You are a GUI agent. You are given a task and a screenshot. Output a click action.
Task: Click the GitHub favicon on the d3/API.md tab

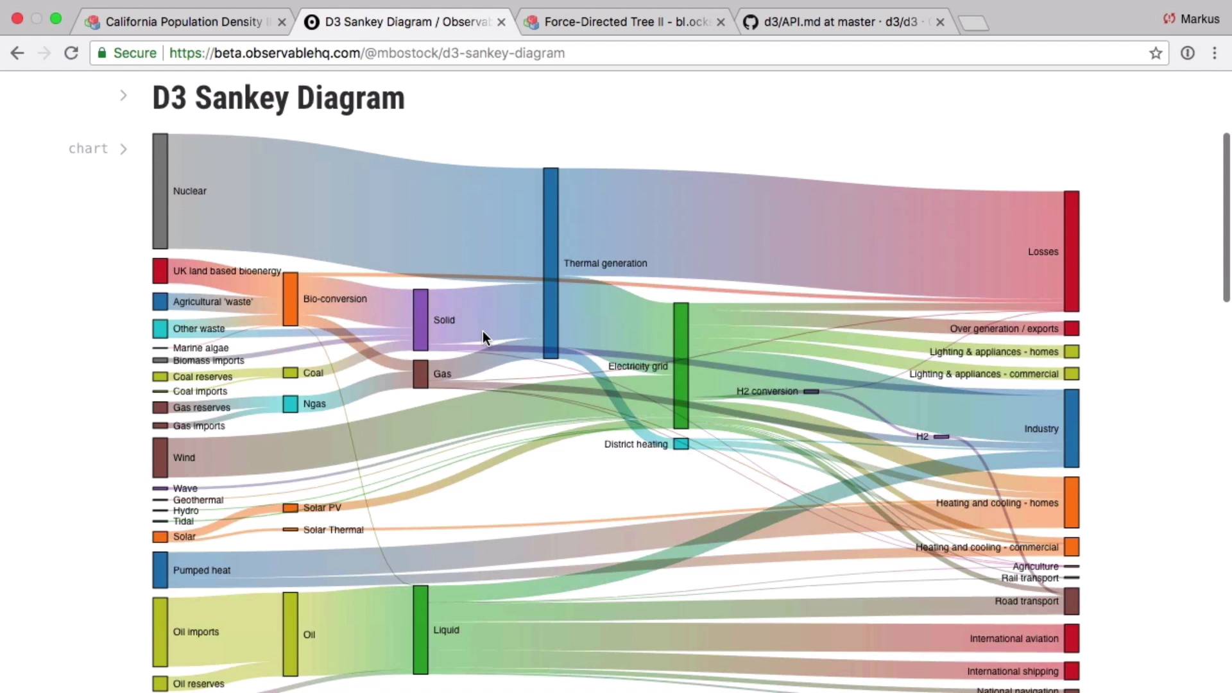[x=751, y=21]
